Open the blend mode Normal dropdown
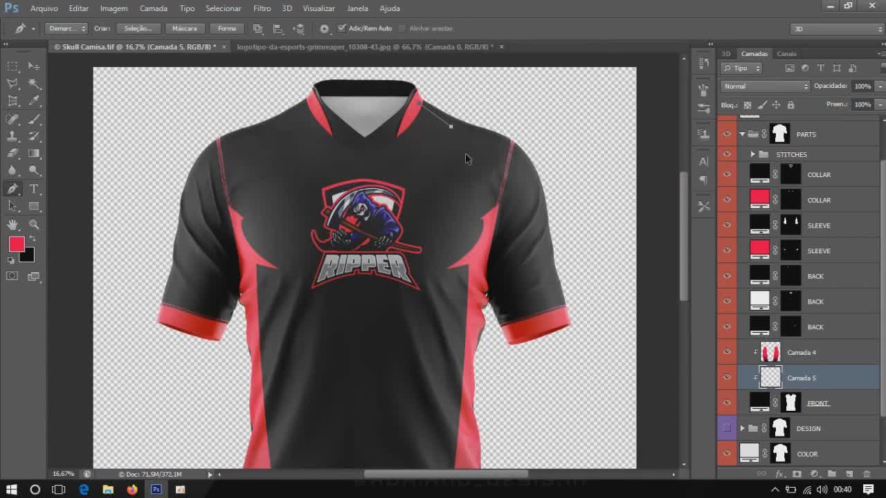The width and height of the screenshot is (886, 498). pyautogui.click(x=765, y=86)
